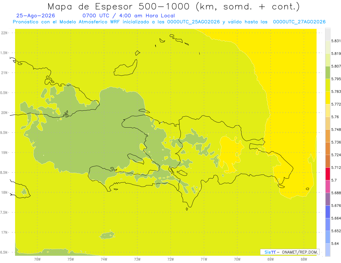Pick the light orange legend swatch 5.736–5.748
Screen dimensions: 341x263
pos(328,136)
